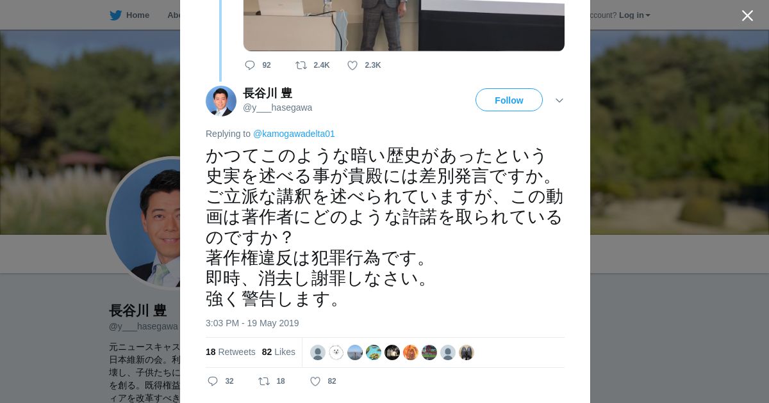
Task: View the 82 Likes list
Action: click(x=279, y=352)
